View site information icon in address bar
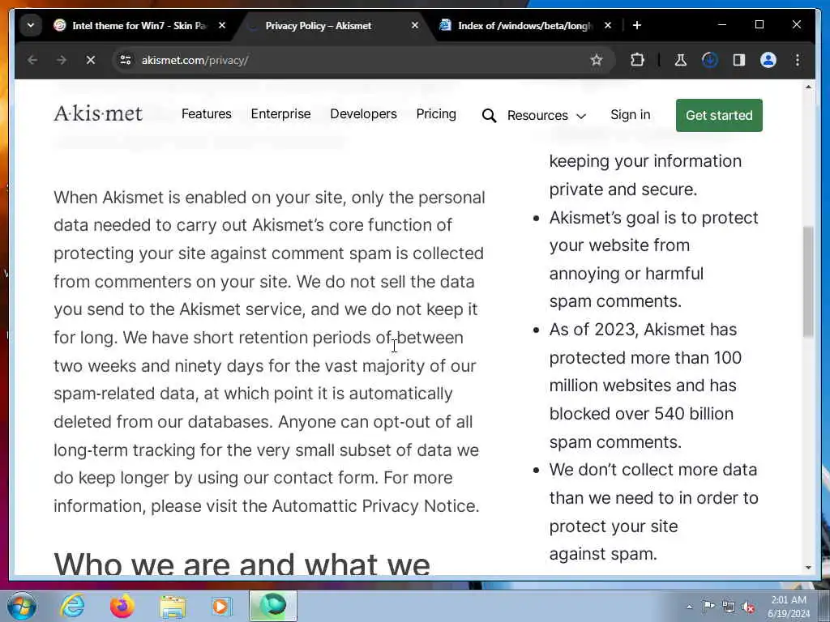 point(126,60)
